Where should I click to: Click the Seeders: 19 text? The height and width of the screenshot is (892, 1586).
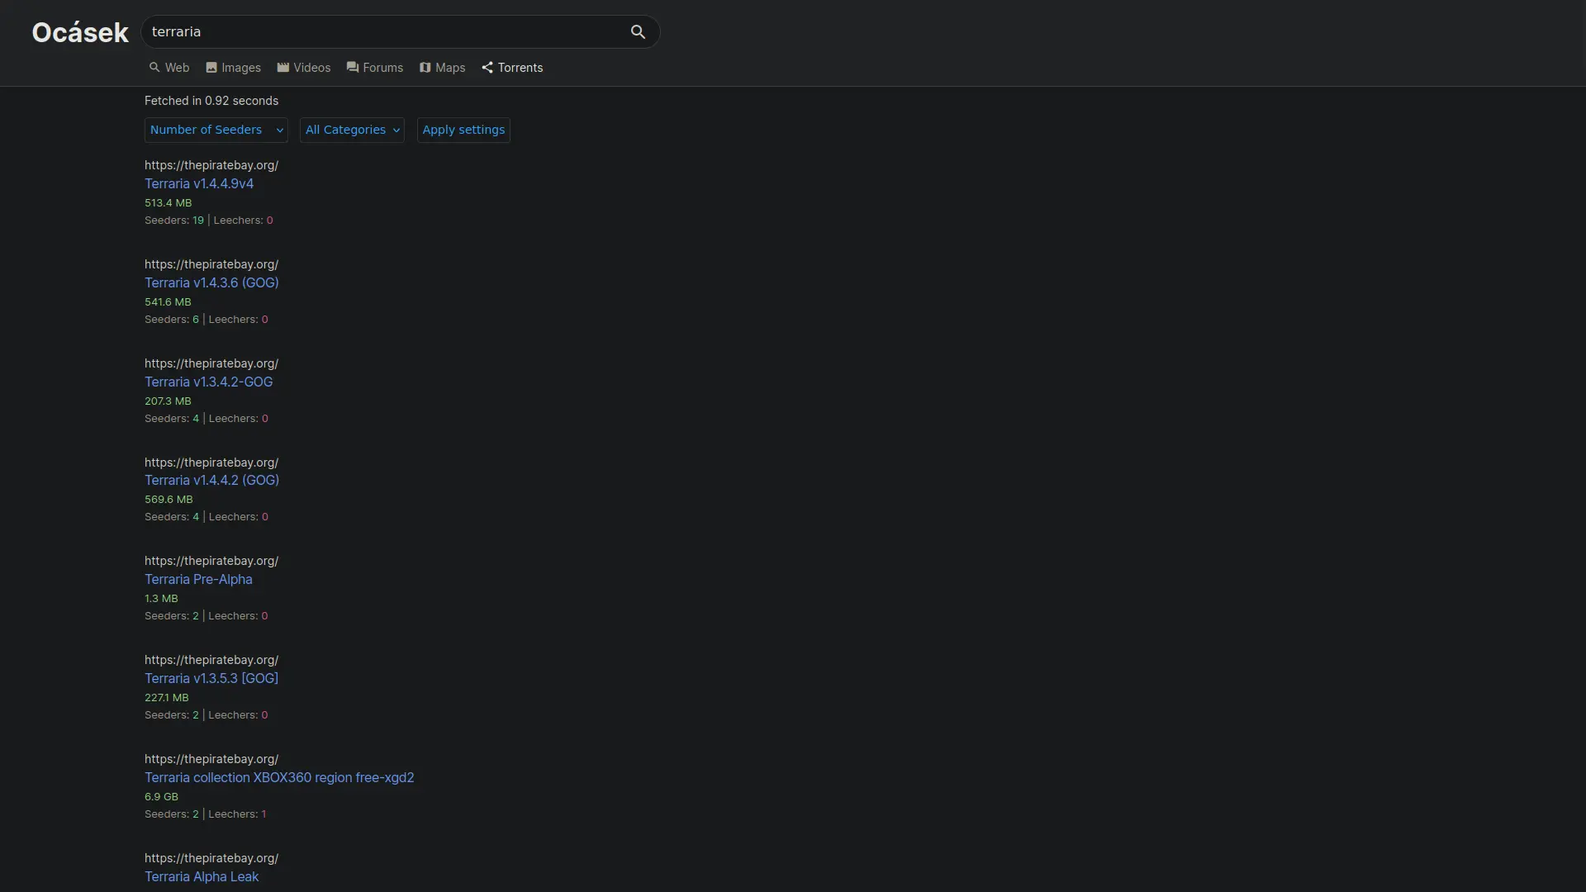[x=174, y=220]
